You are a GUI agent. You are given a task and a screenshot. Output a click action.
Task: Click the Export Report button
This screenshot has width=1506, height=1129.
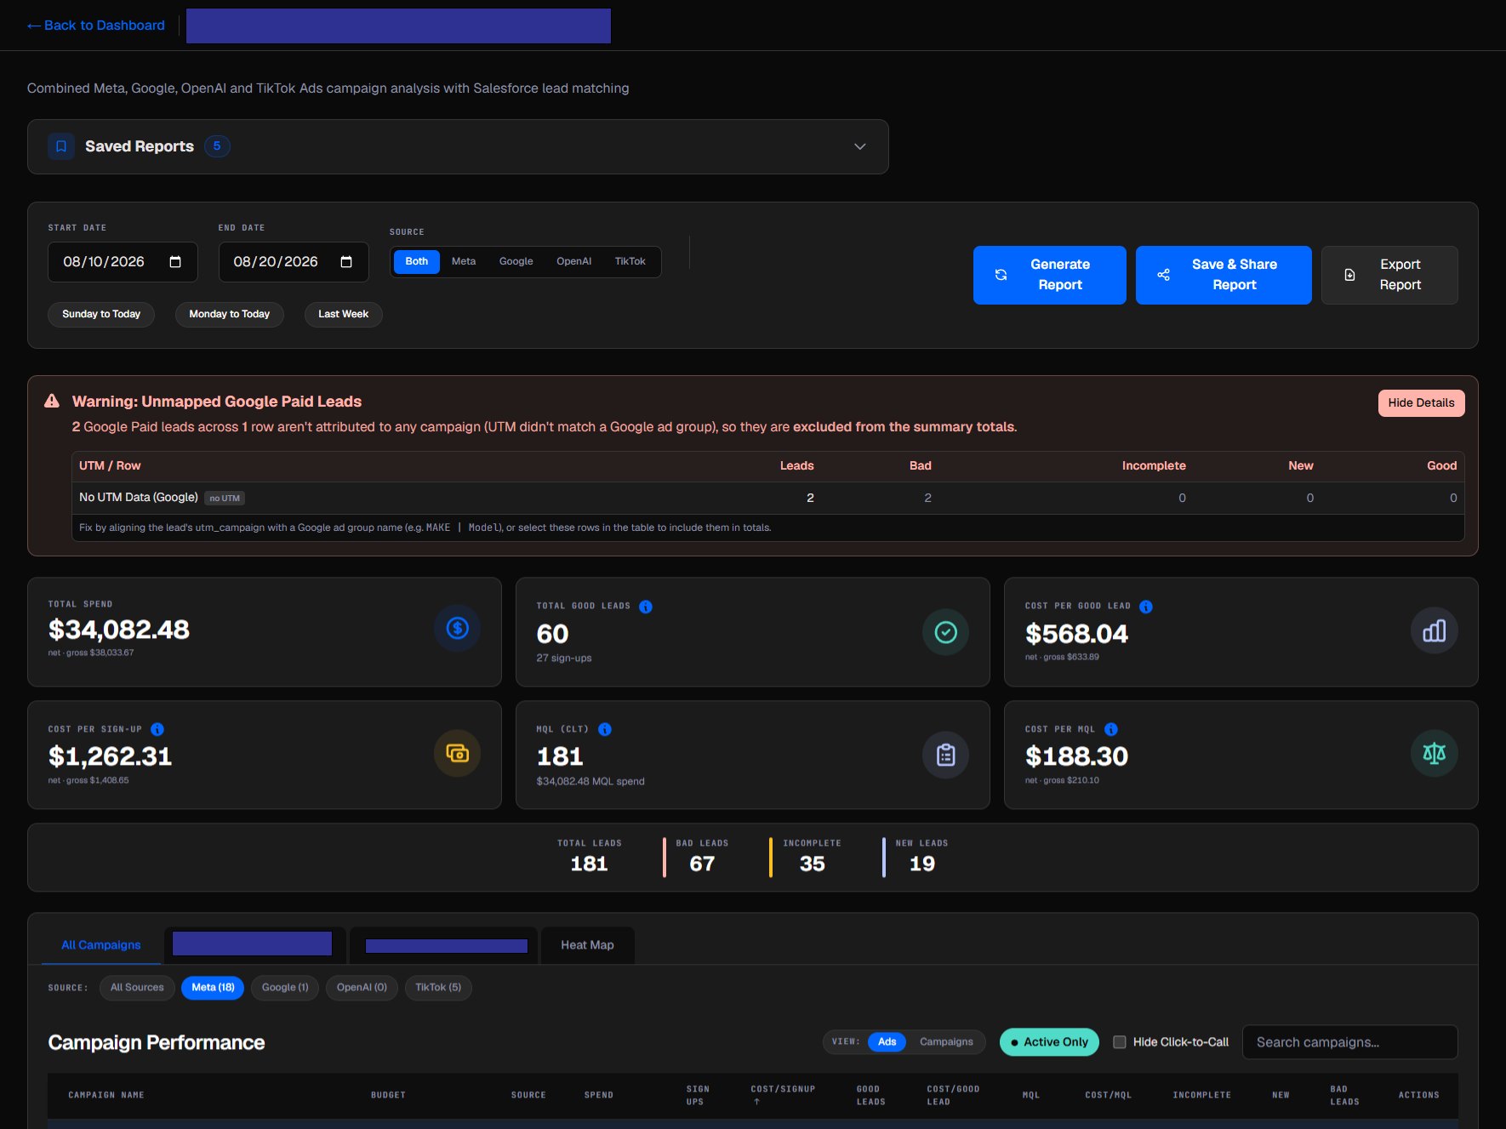tap(1389, 275)
